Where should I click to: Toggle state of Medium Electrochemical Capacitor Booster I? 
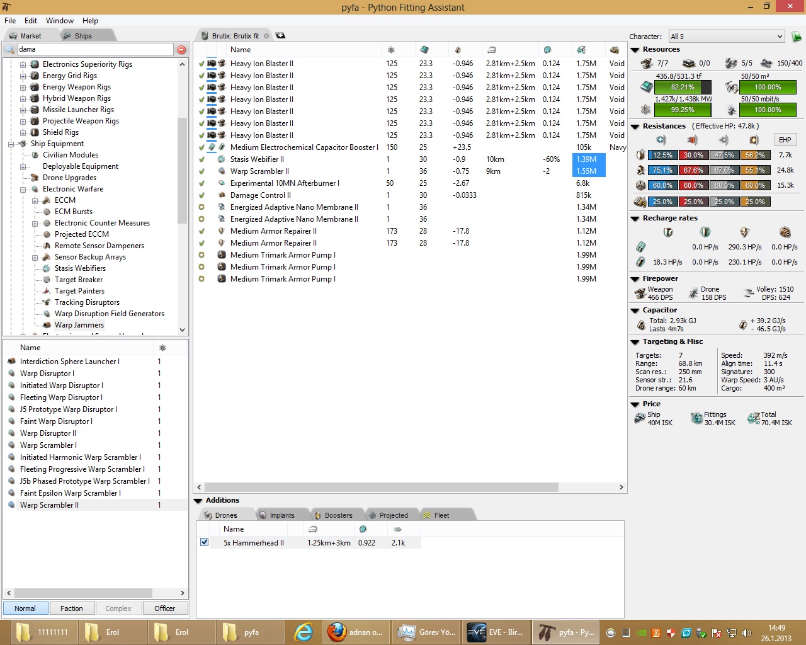201,147
